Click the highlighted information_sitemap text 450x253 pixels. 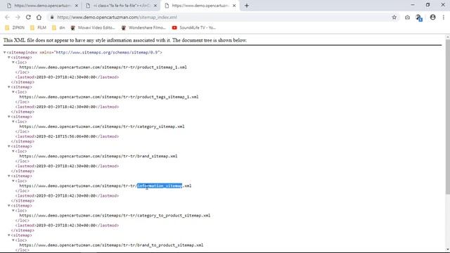(160, 186)
